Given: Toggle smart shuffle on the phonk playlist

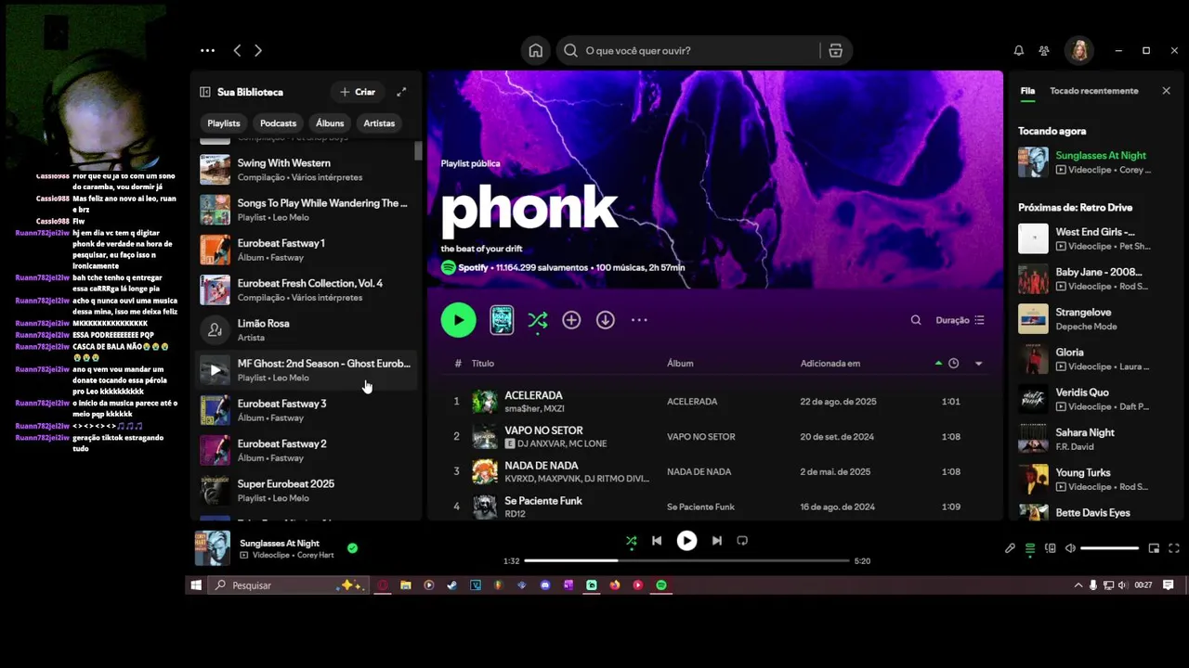Looking at the screenshot, I should (537, 320).
